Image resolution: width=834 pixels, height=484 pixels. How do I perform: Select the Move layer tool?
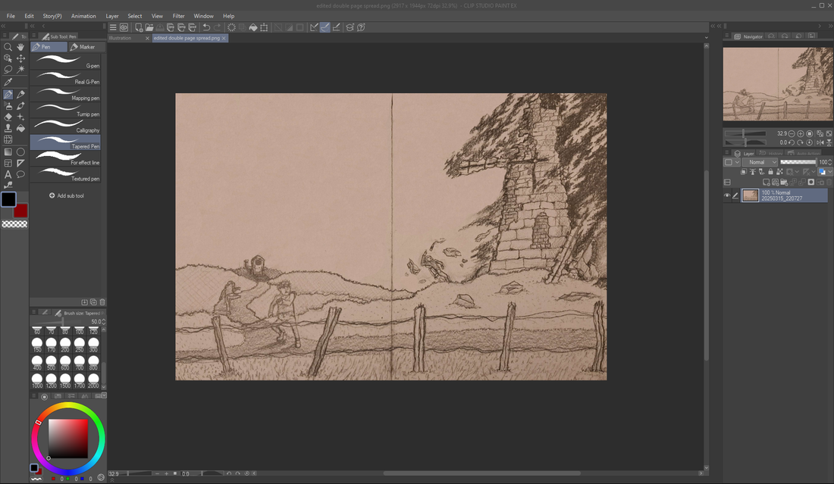[20, 58]
